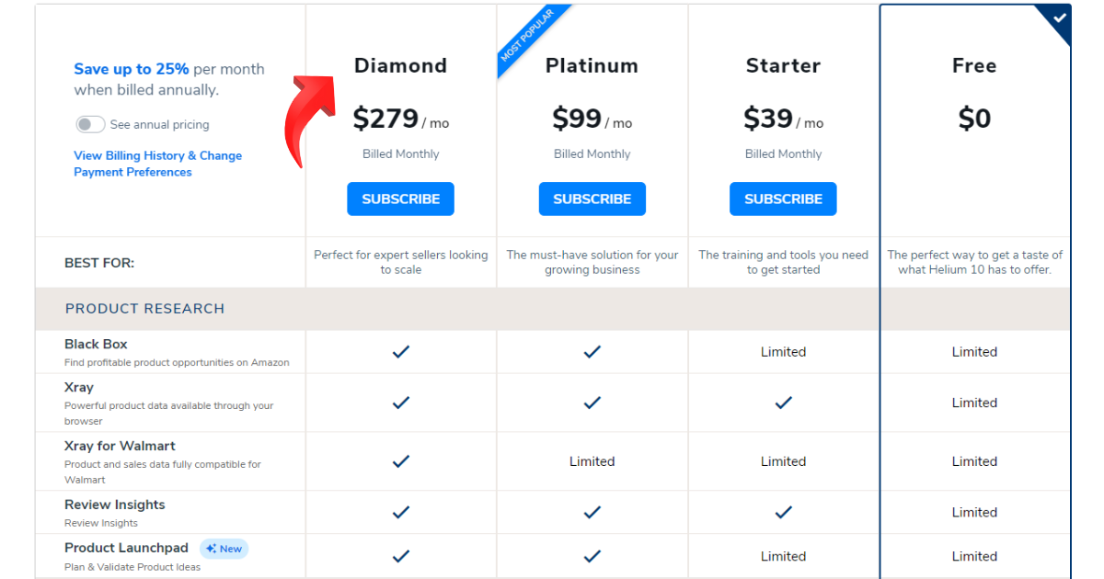
Task: Click the Starter checkmark for Review Insights
Action: coord(783,513)
